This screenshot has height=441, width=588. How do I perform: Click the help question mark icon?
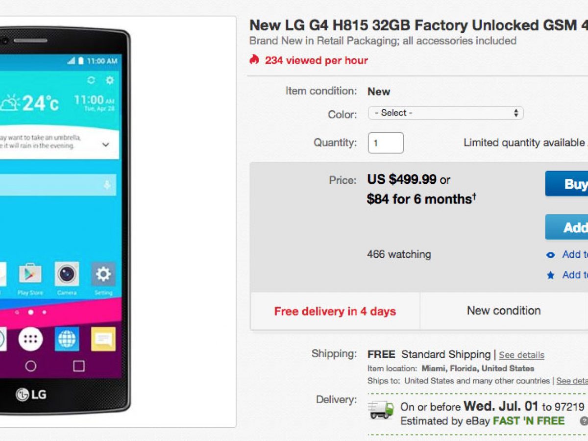[584, 421]
